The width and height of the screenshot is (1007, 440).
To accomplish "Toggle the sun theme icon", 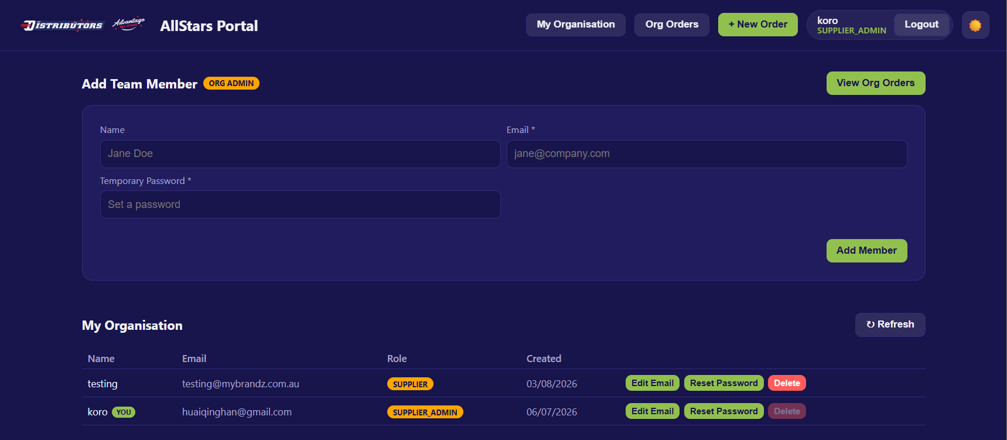I will (975, 25).
